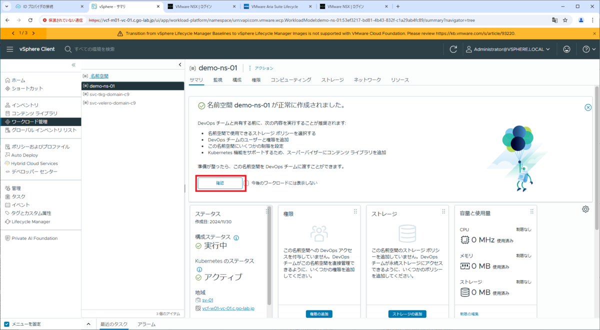
Task: Click 制限の編集 link
Action: click(469, 314)
